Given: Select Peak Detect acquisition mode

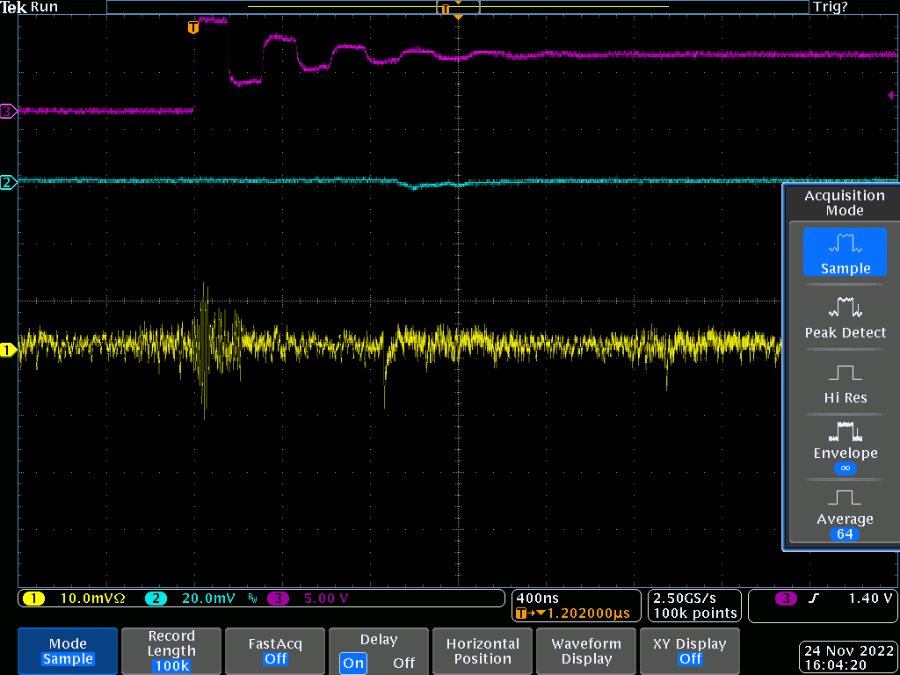Looking at the screenshot, I should [x=845, y=317].
